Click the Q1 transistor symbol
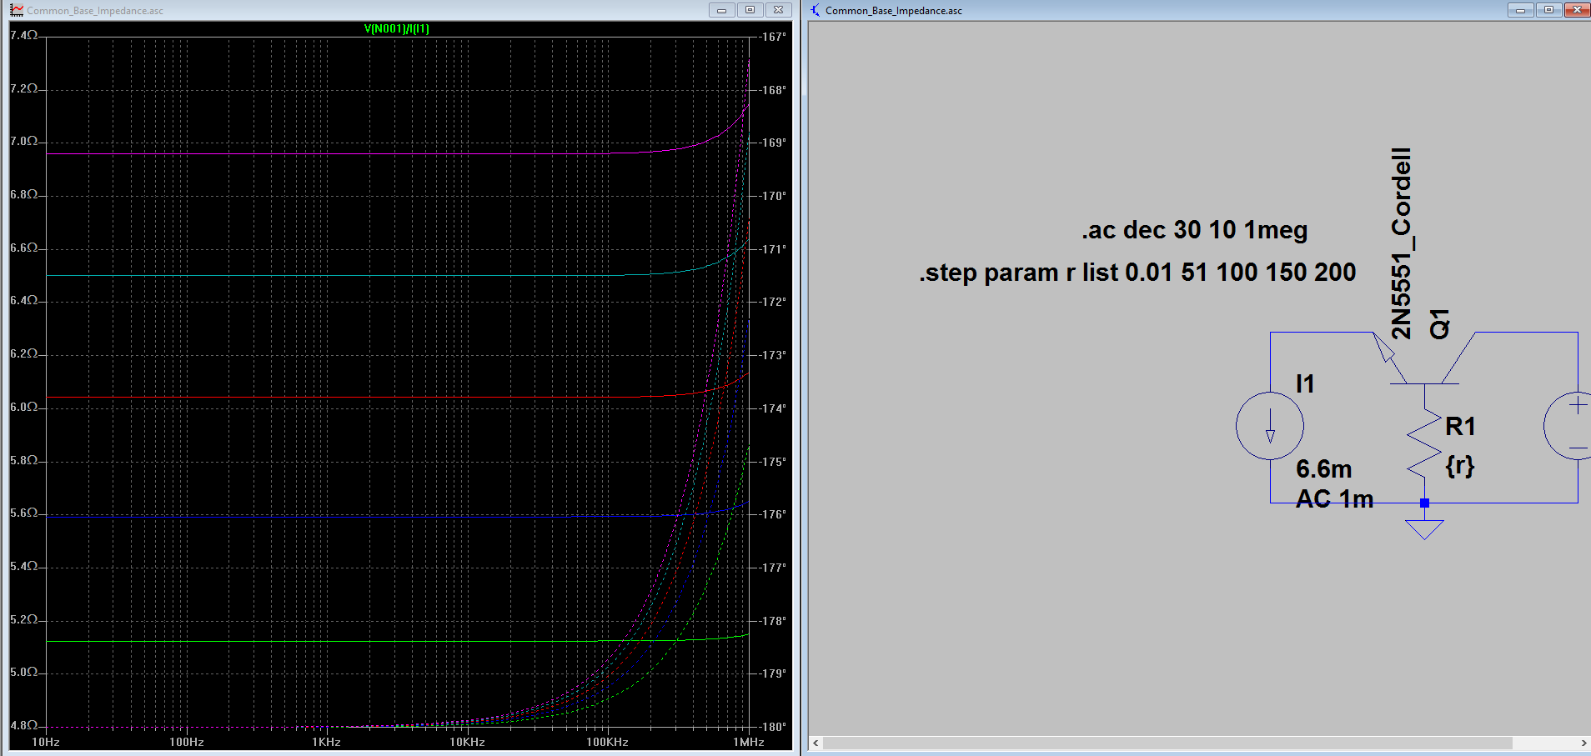This screenshot has height=756, width=1591. coord(1424,358)
